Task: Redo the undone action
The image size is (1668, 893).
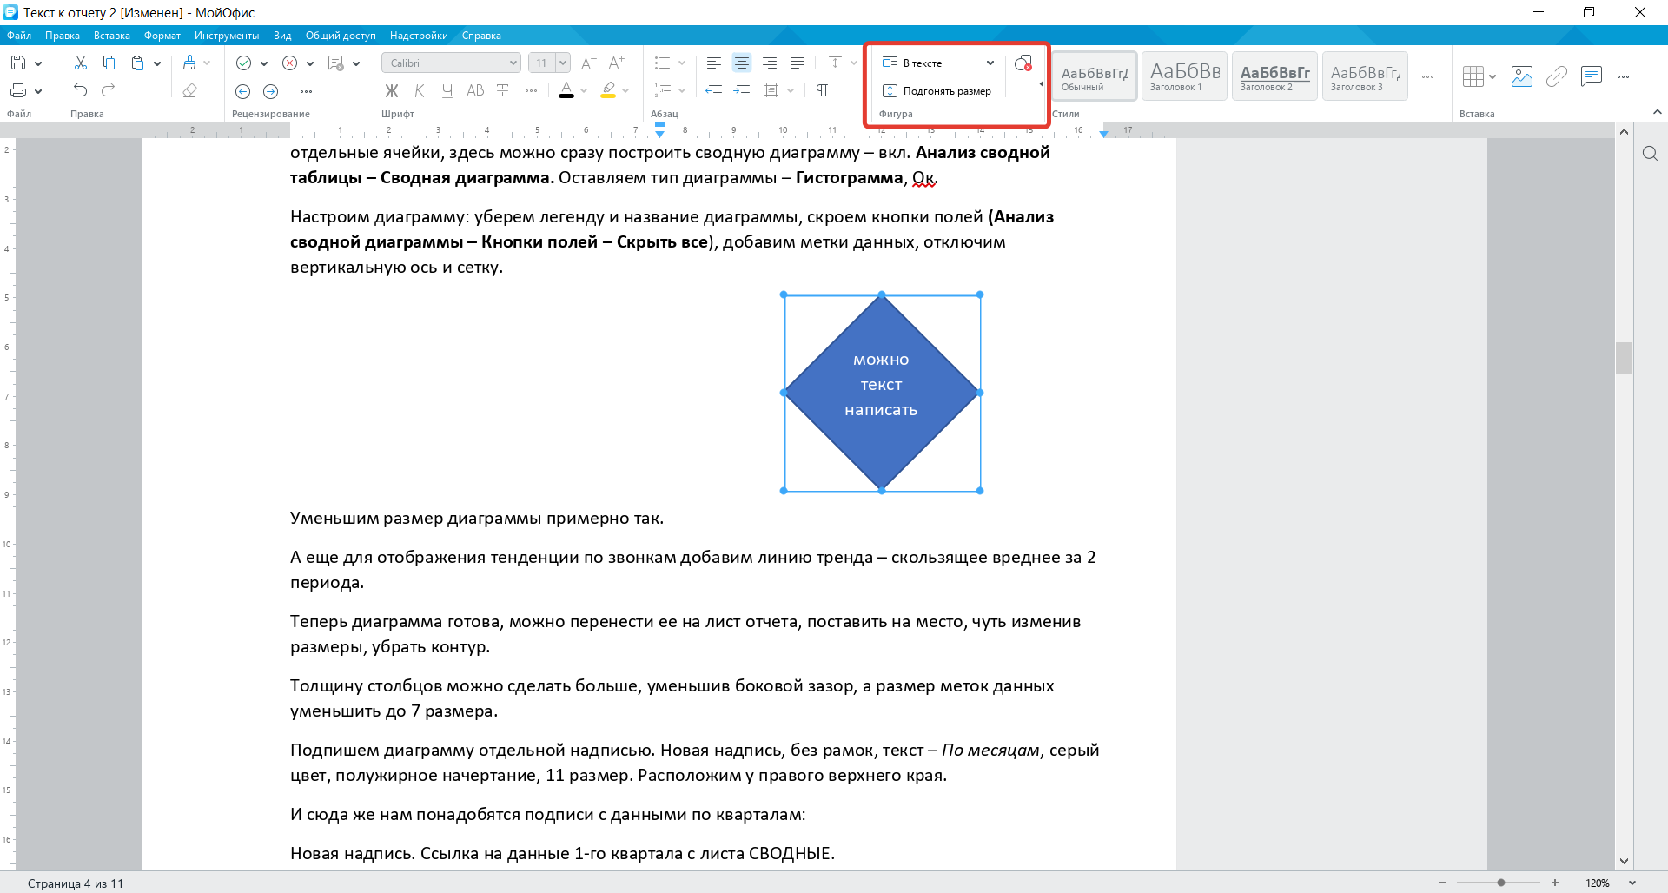Action: click(109, 90)
